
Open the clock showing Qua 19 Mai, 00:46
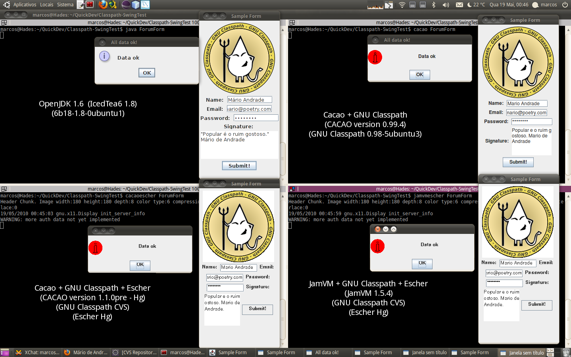pyautogui.click(x=509, y=5)
